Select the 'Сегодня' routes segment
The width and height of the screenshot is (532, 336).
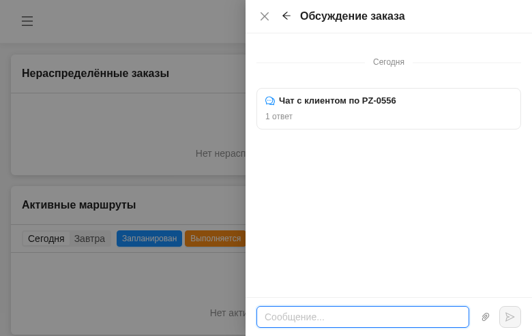coord(46,239)
